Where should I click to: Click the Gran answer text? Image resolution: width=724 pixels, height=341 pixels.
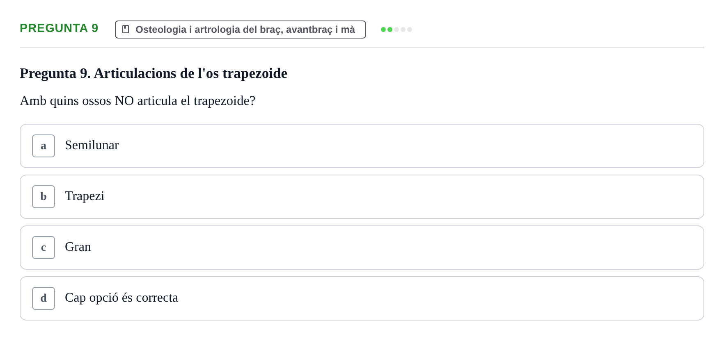pyautogui.click(x=78, y=247)
